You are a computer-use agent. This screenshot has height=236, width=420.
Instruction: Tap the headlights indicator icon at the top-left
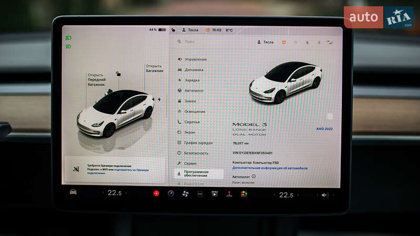coord(68,38)
